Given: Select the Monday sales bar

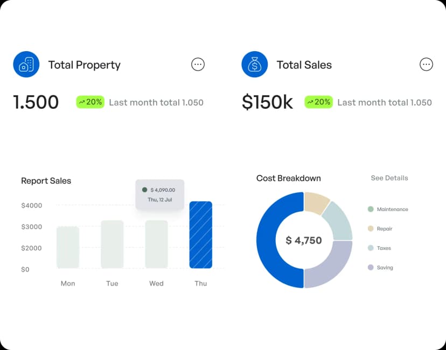Looking at the screenshot, I should [68, 247].
